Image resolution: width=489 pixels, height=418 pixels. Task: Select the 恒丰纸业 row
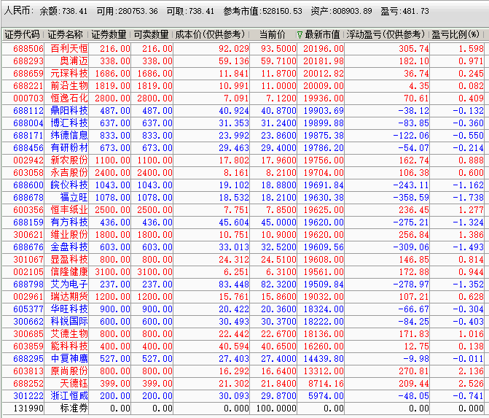tap(243, 210)
